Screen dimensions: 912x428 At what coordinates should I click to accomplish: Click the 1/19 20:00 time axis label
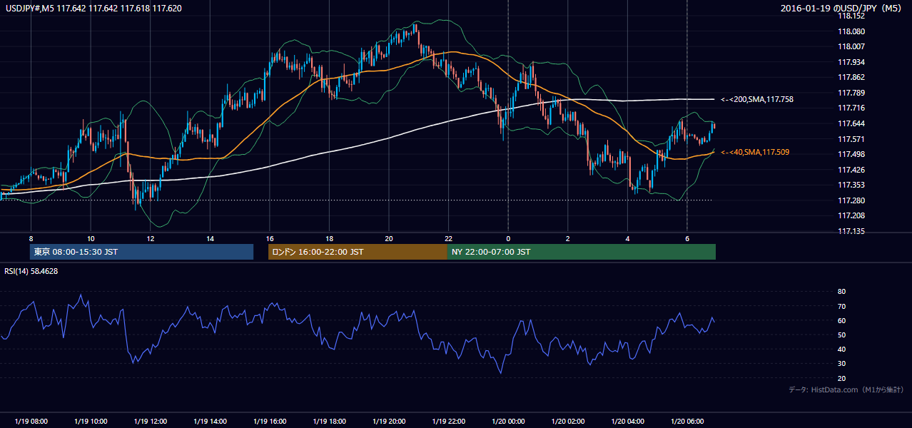pos(389,421)
